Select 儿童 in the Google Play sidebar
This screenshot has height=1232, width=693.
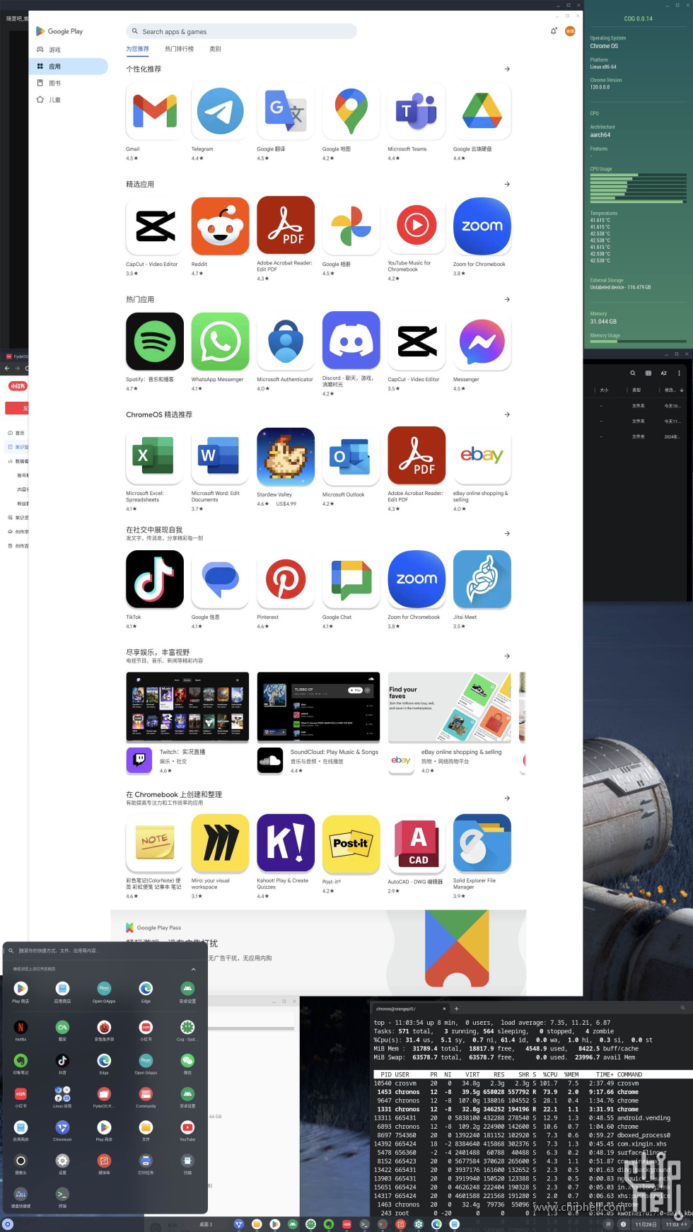pyautogui.click(x=68, y=100)
